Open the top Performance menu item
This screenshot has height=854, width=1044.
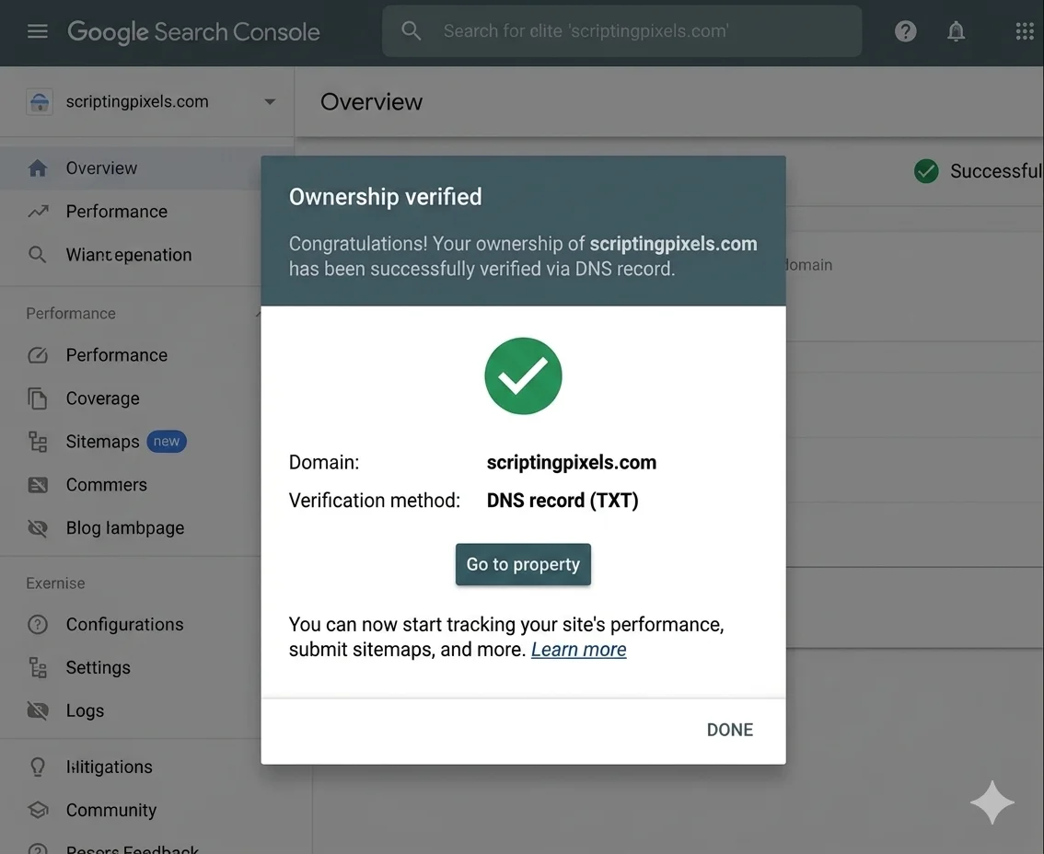tap(131, 212)
